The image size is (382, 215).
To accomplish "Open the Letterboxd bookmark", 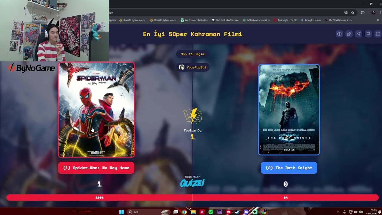I will pyautogui.click(x=256, y=20).
